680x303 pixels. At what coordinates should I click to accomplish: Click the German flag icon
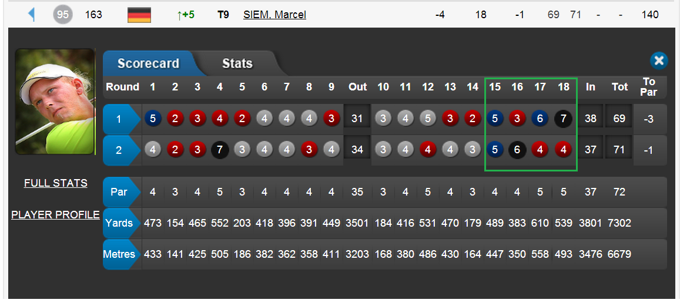pos(139,15)
